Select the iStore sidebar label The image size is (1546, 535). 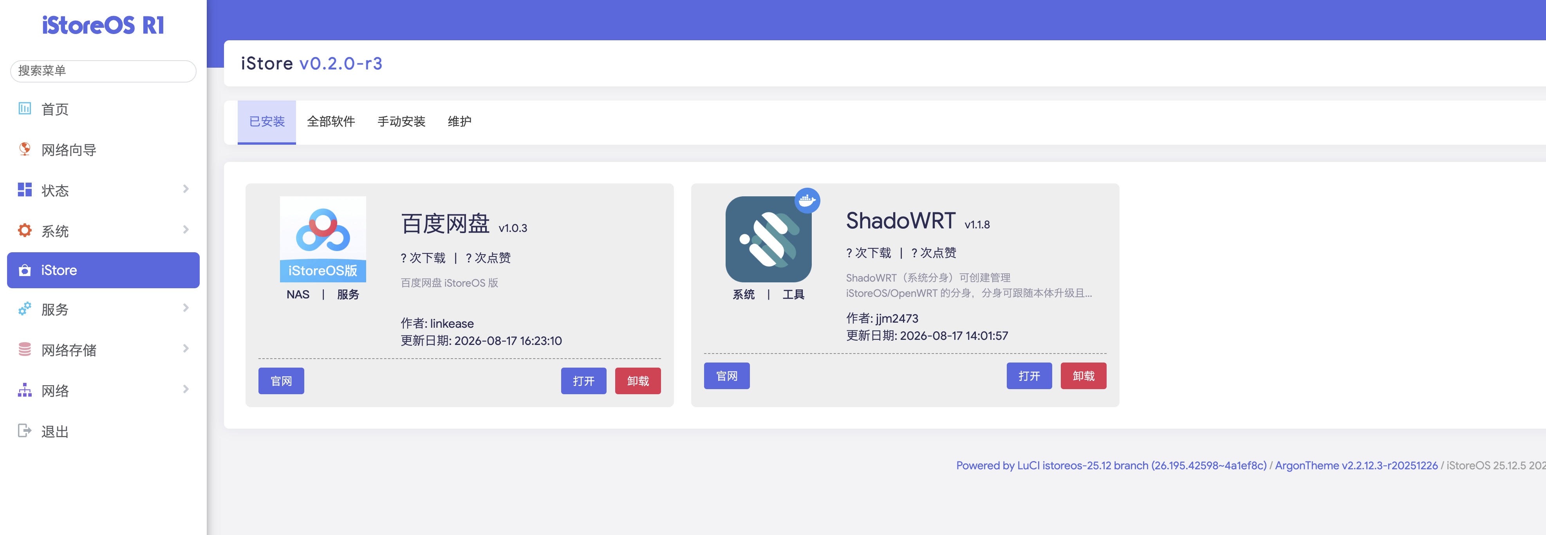pos(59,270)
